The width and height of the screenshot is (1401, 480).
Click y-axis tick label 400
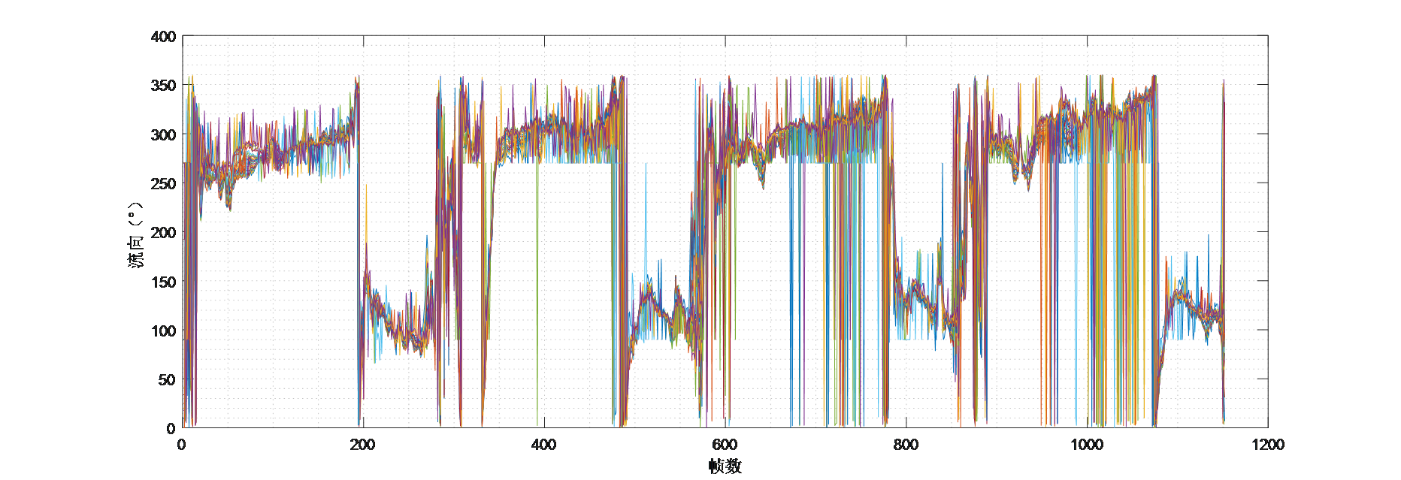163,36
